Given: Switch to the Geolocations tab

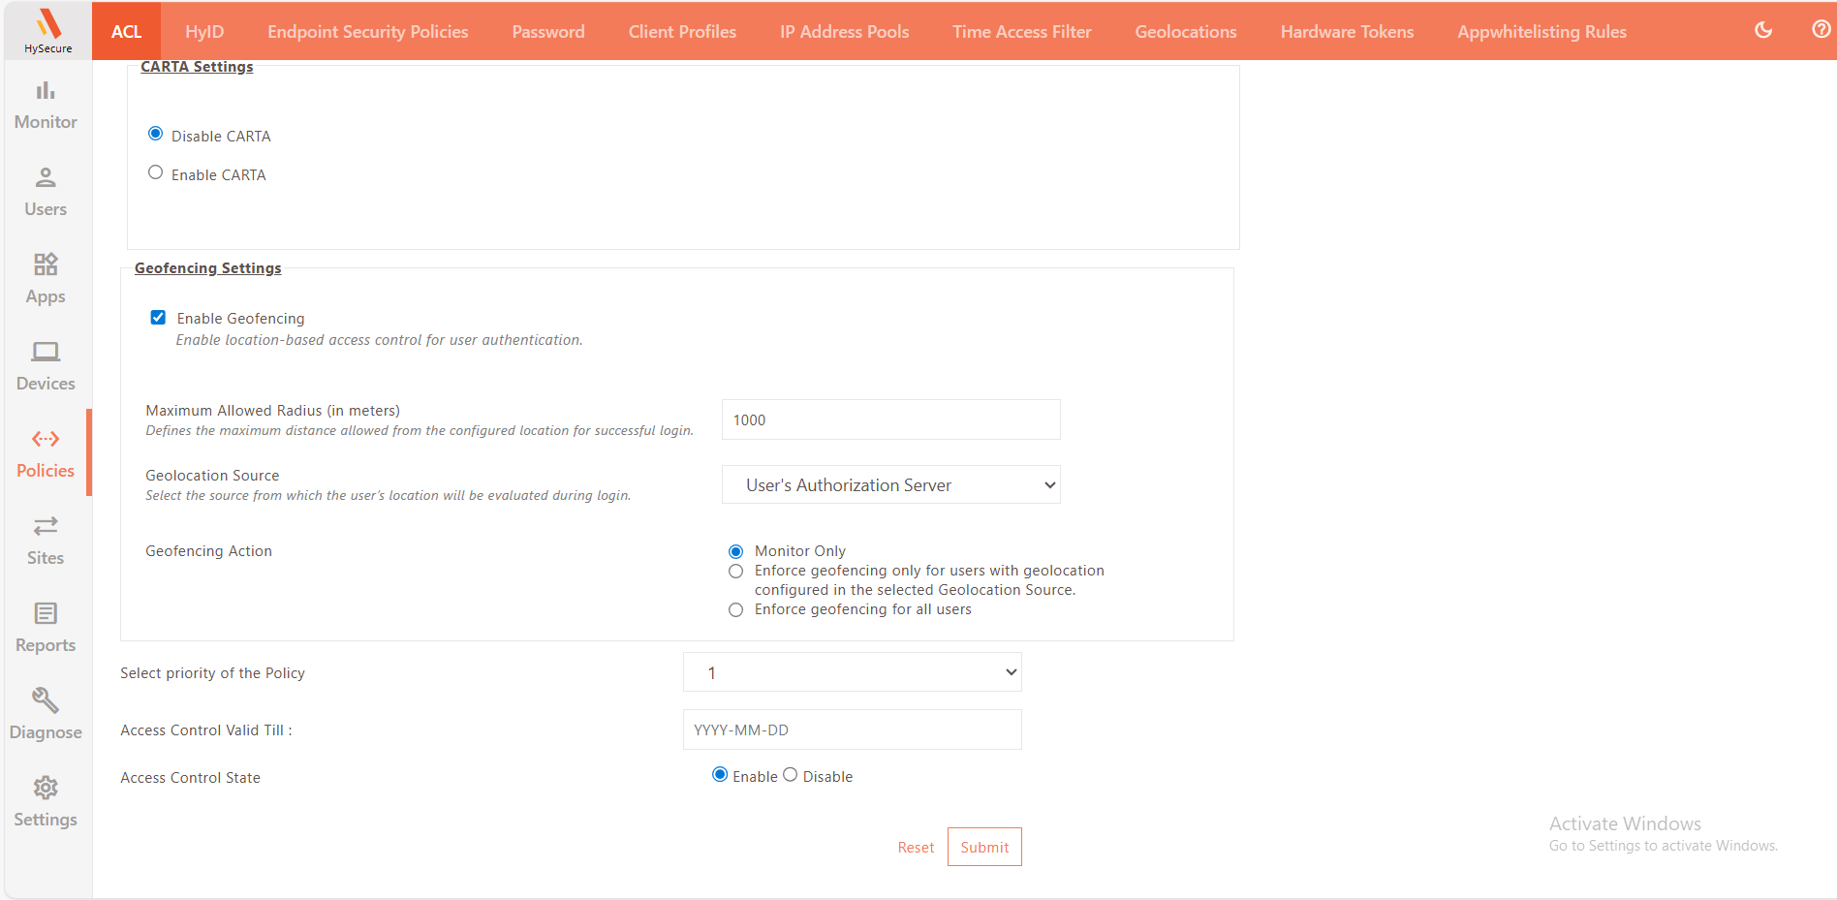Looking at the screenshot, I should coord(1185,32).
